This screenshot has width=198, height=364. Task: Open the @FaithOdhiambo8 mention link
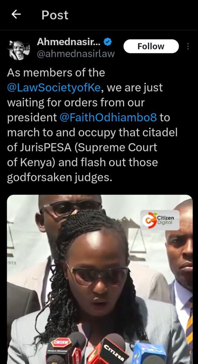click(108, 118)
